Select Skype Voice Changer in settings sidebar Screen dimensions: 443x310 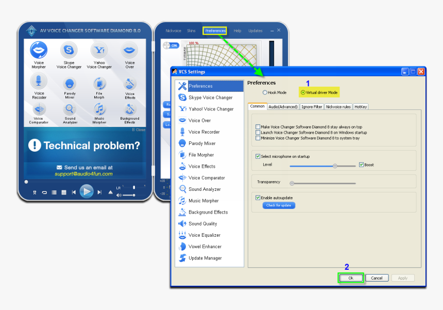click(x=210, y=97)
